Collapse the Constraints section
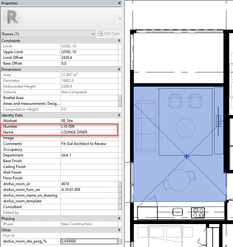 coord(119,41)
